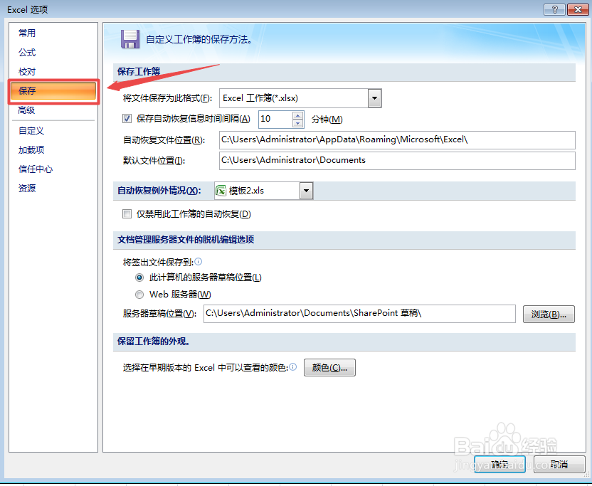Increase AutoRecover interval with up spinner
This screenshot has height=486, width=592.
pos(298,115)
